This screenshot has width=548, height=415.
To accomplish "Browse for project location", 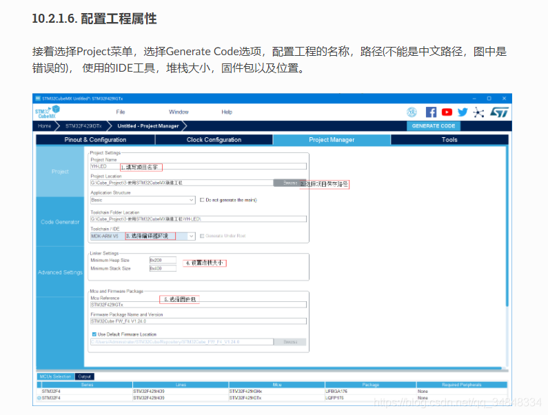I will click(290, 183).
